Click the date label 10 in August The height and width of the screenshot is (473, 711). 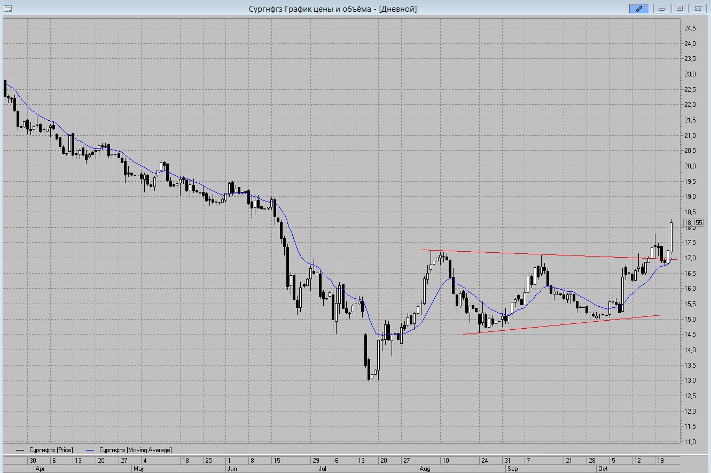[444, 460]
